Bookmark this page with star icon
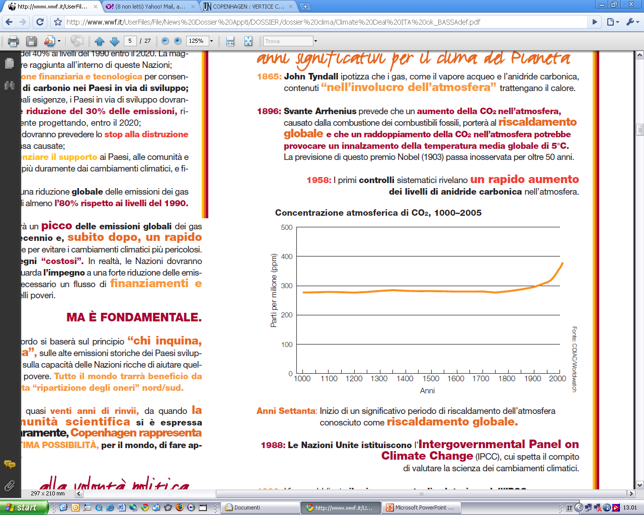This screenshot has width=644, height=515. [58, 22]
